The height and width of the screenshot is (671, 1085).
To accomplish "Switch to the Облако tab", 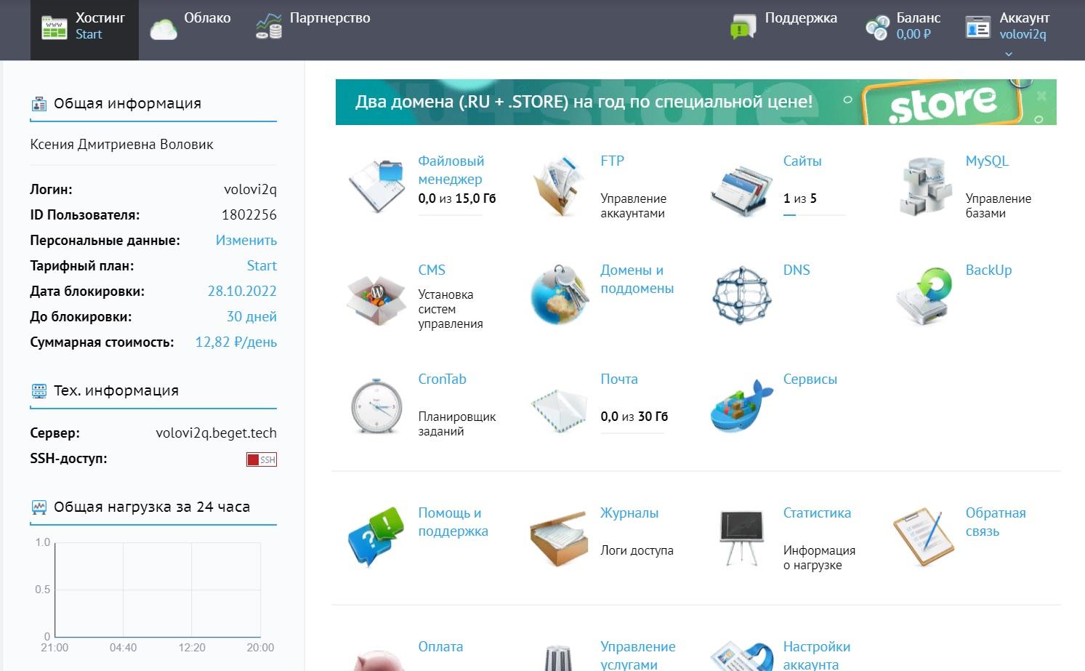I will (190, 30).
